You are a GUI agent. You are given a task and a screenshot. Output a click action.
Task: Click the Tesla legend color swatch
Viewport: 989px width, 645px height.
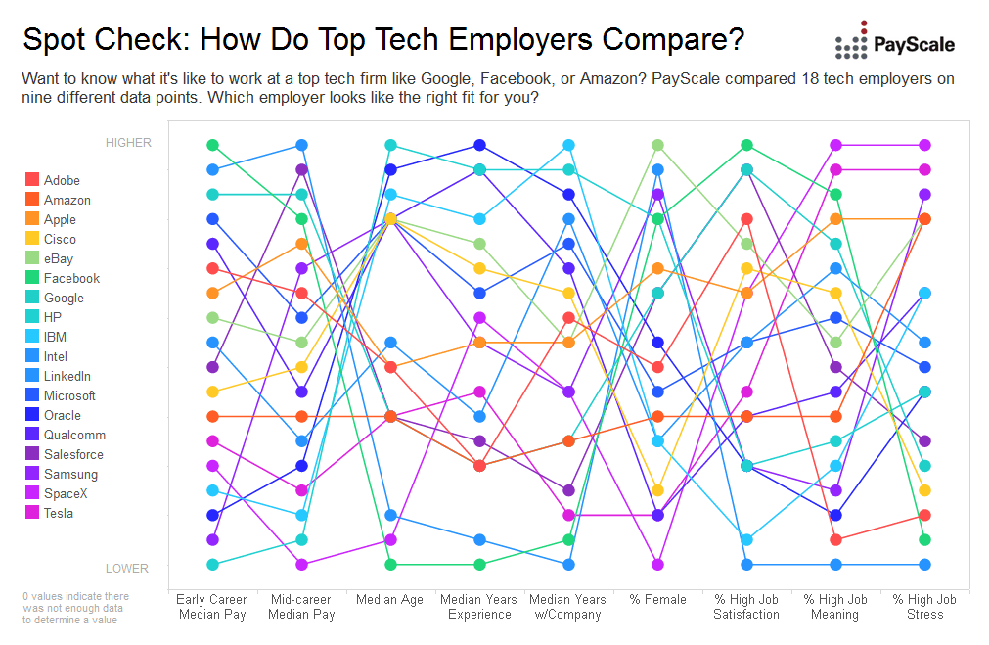coord(32,513)
